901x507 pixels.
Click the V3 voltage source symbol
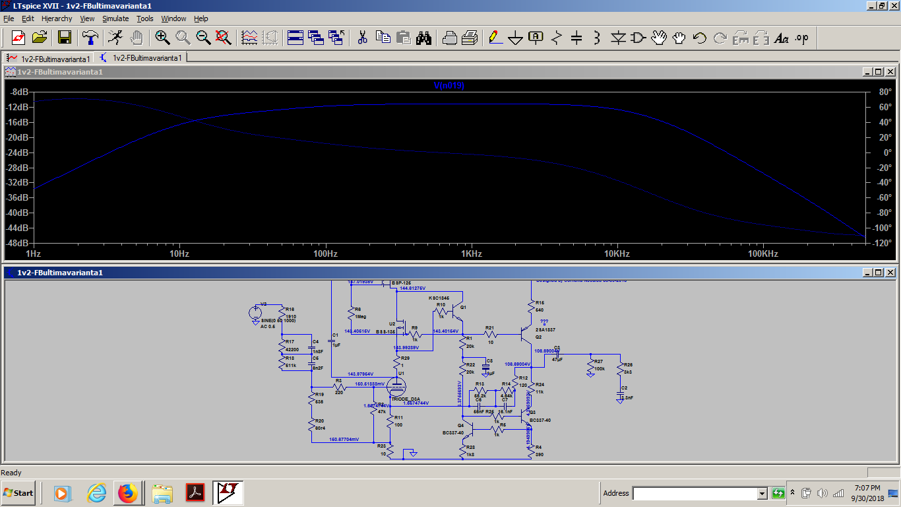256,313
